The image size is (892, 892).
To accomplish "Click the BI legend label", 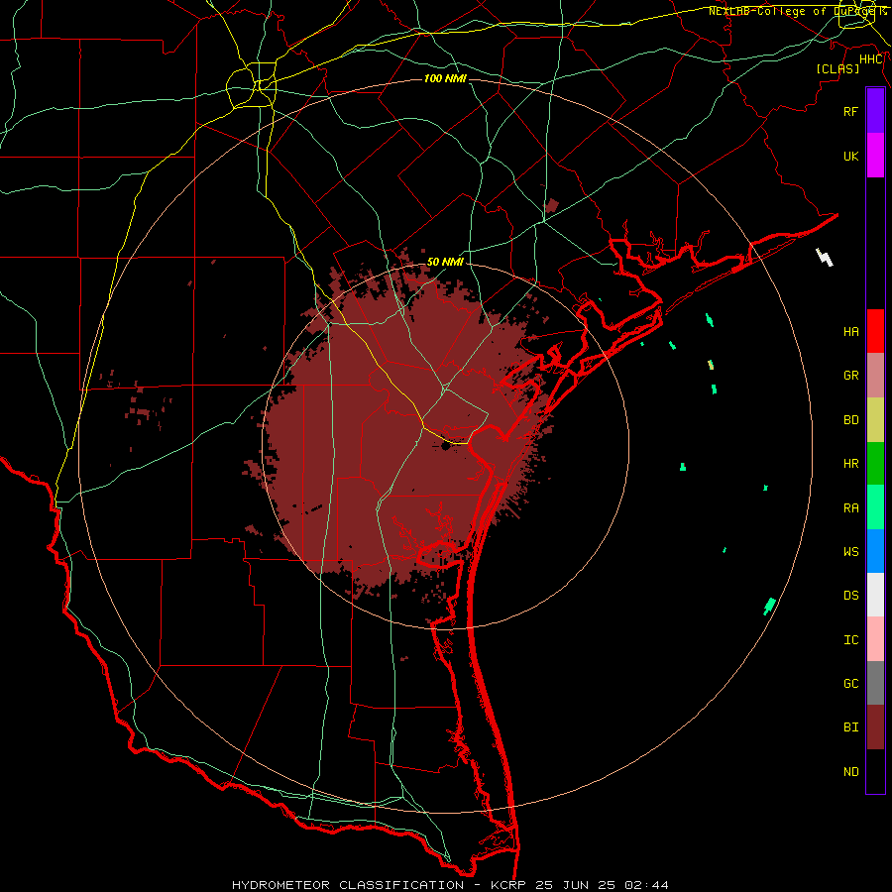I will tap(850, 727).
